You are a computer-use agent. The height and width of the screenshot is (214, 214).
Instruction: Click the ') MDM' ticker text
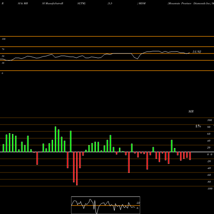[141, 3]
